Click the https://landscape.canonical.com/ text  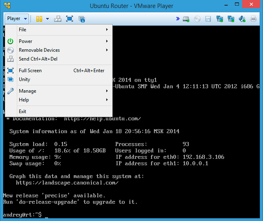point(67,182)
